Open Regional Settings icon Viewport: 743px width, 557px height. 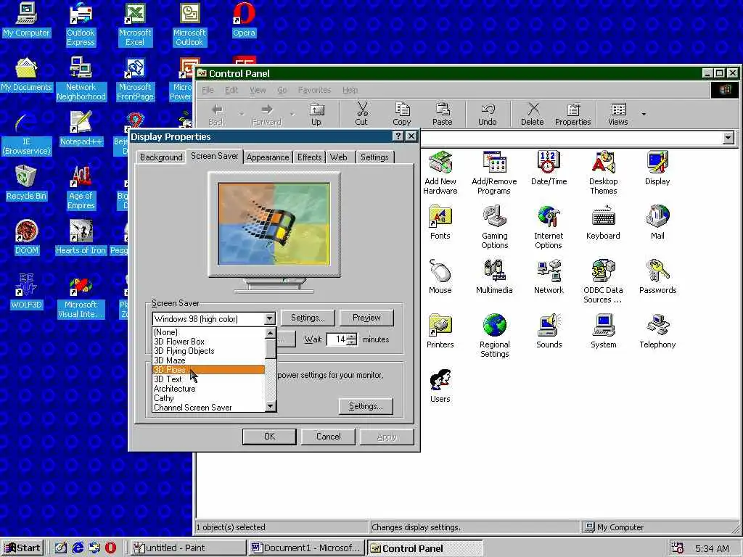[494, 336]
